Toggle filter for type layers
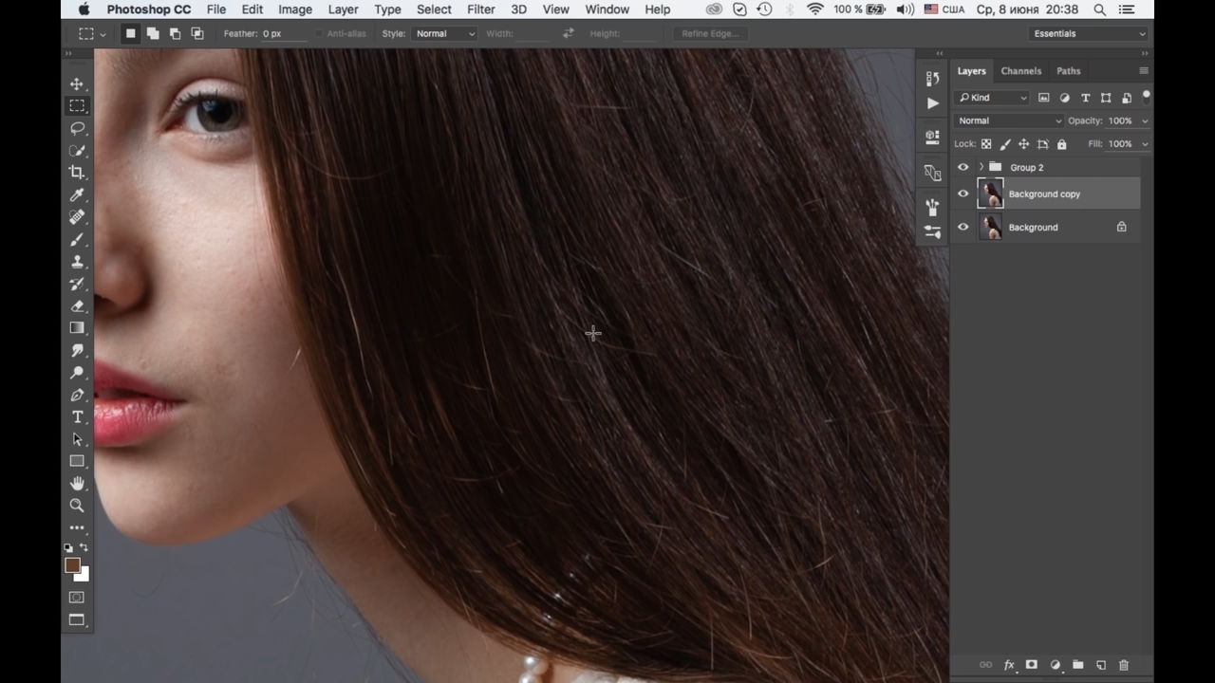This screenshot has width=1215, height=683. [1086, 98]
